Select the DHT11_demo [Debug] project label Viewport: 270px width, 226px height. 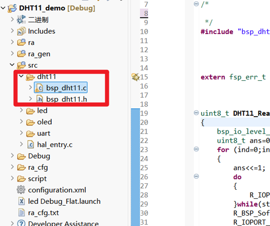57,8
